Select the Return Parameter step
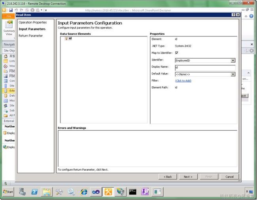Viewport: 257px width, 200px height. [31, 36]
